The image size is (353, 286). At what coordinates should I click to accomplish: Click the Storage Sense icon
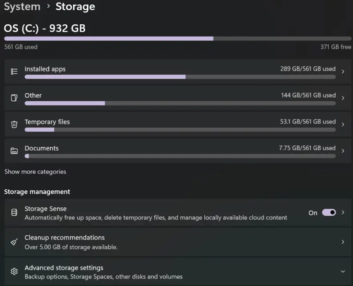tap(14, 213)
